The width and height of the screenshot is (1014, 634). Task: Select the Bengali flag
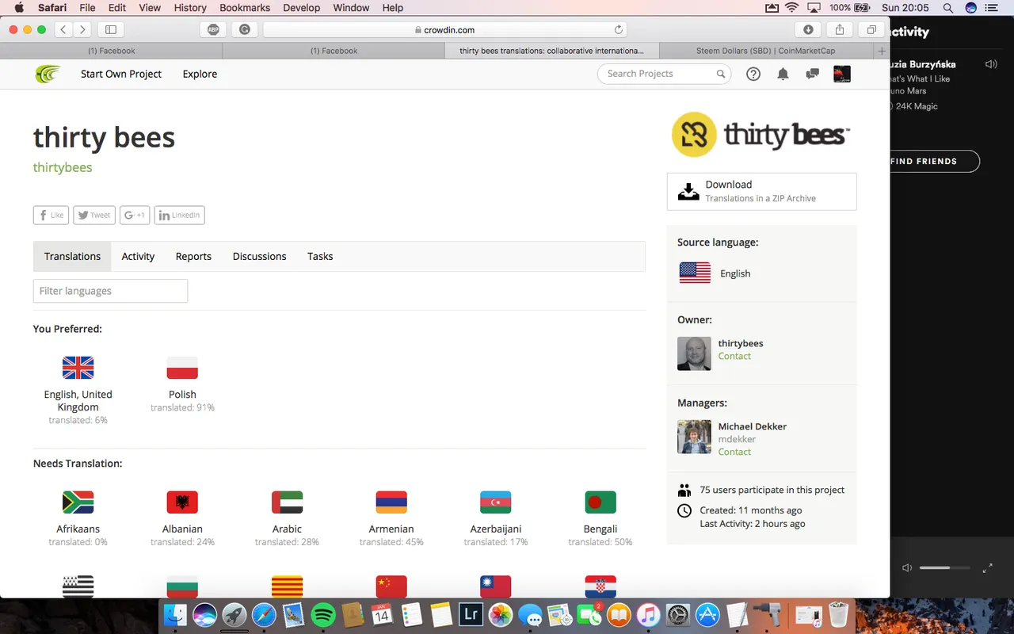pos(600,502)
